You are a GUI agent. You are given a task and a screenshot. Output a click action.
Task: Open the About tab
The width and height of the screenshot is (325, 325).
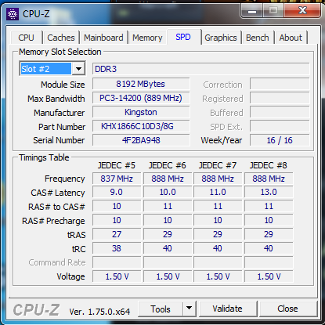tap(291, 38)
